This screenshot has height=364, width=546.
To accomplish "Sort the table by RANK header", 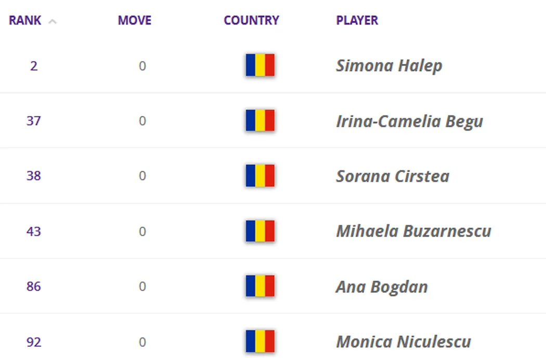I will [x=25, y=21].
